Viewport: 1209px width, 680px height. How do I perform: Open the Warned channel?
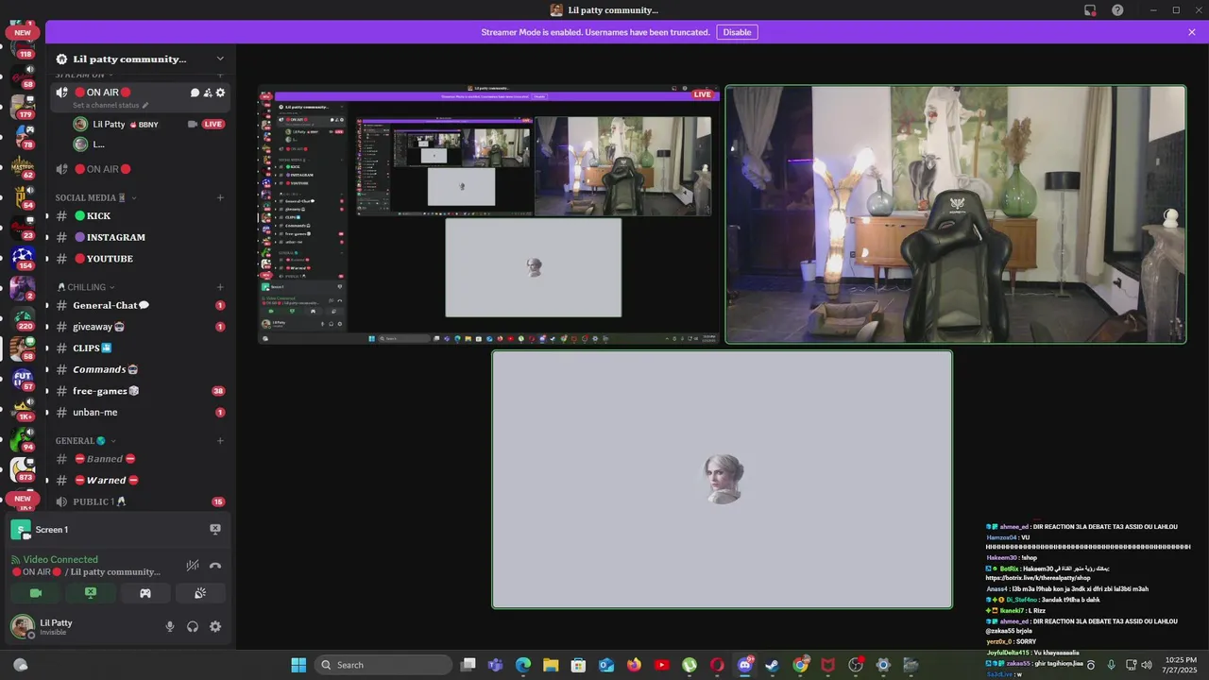click(140, 480)
